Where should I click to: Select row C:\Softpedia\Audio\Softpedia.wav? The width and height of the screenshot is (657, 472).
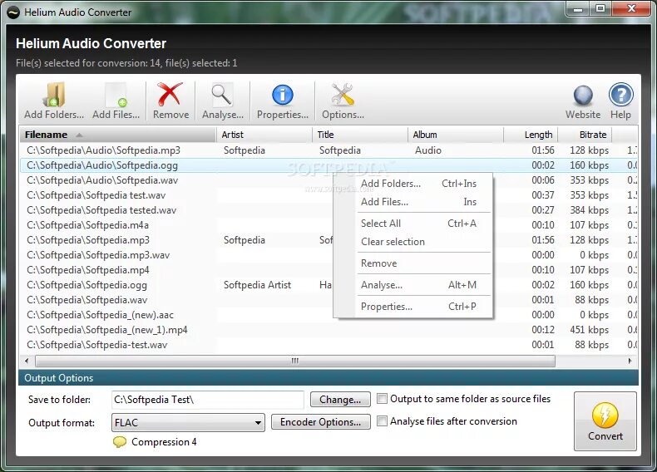[x=328, y=180]
